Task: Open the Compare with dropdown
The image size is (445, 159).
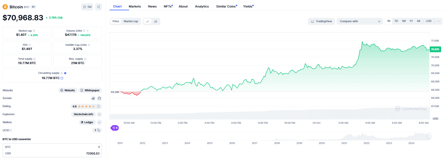Action: point(360,21)
